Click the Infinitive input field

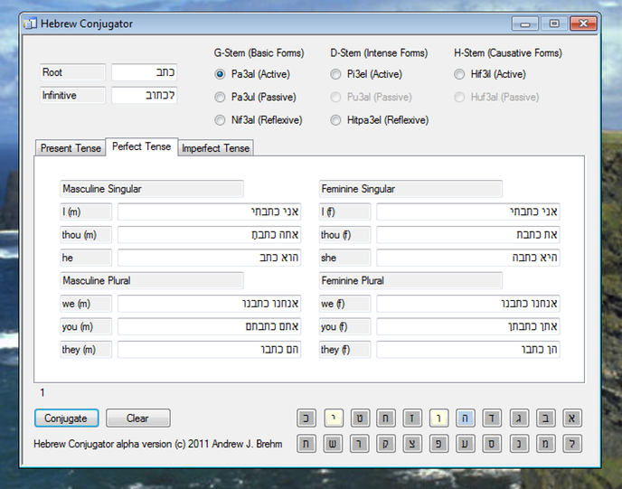click(145, 95)
